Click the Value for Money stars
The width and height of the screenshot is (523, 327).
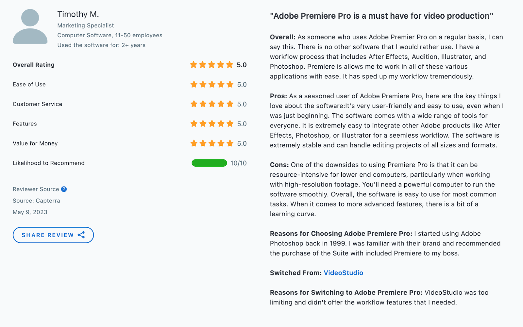pyautogui.click(x=211, y=143)
